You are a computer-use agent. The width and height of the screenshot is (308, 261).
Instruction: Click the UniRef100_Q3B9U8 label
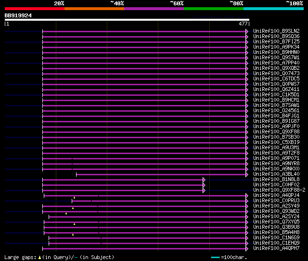[x=276, y=227]
